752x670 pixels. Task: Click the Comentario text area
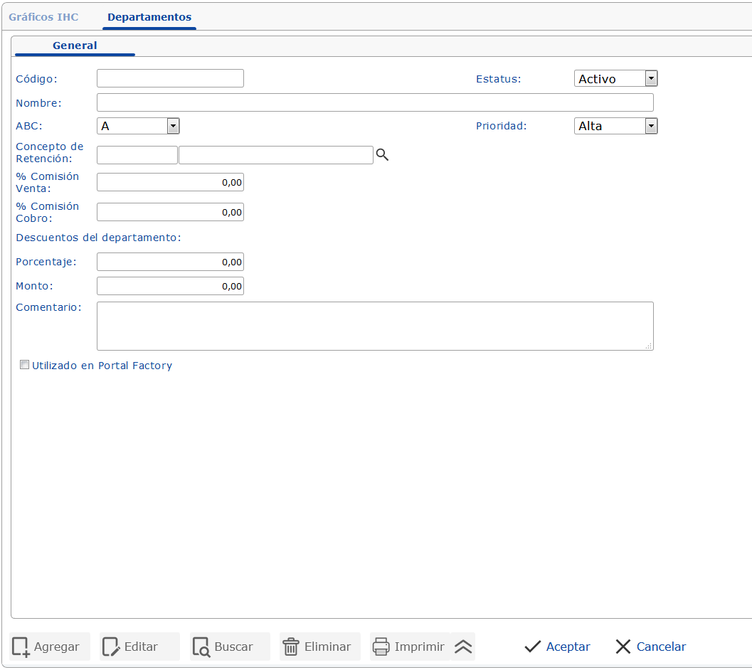375,326
